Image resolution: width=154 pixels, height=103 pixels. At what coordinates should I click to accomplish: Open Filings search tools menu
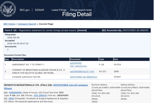coord(81,10)
